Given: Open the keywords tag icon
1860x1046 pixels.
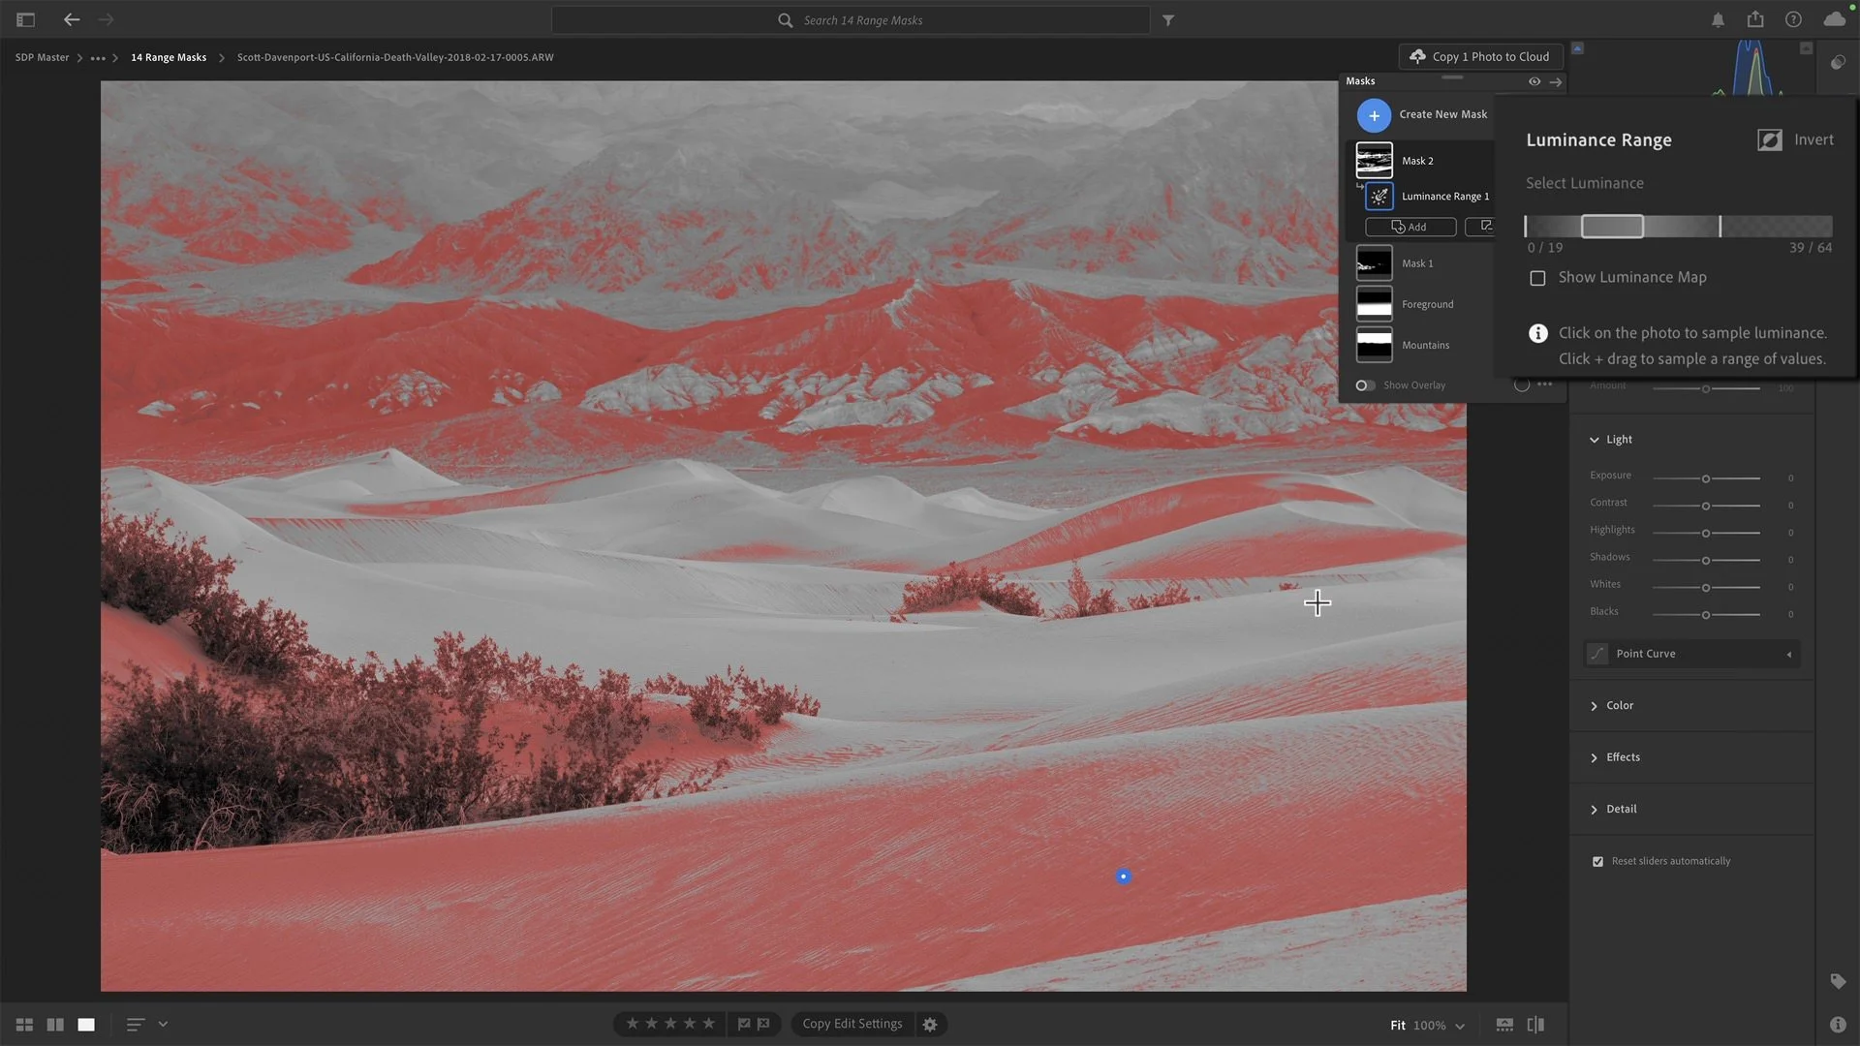Looking at the screenshot, I should [x=1838, y=981].
